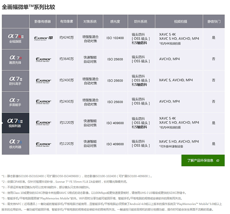Click ISO 409600 in the α7SII row
Image resolution: width=230 pixels, height=214 pixels.
coord(115,123)
